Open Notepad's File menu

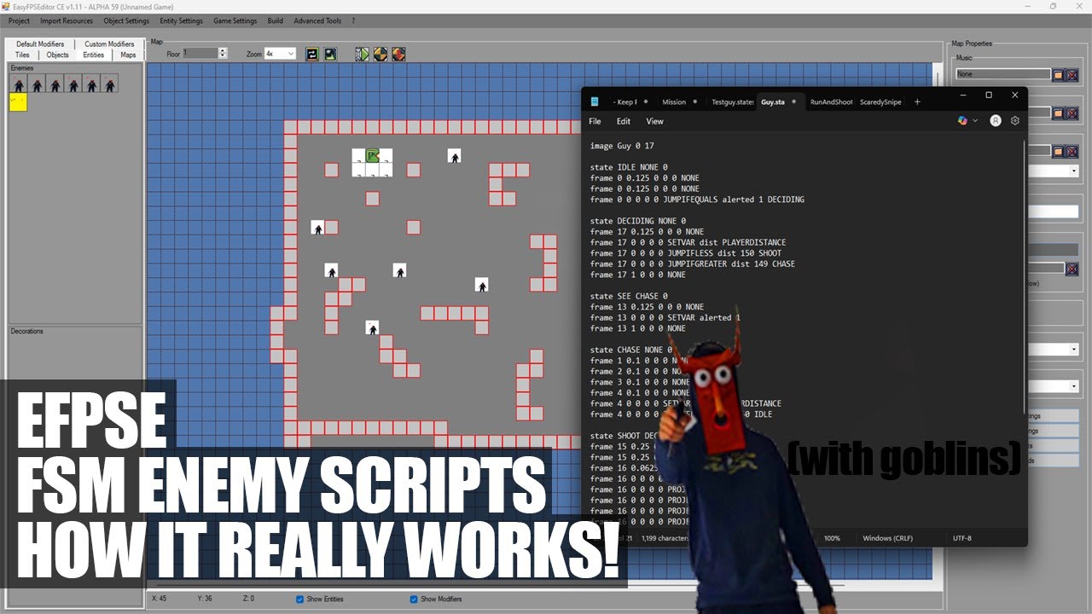click(595, 121)
